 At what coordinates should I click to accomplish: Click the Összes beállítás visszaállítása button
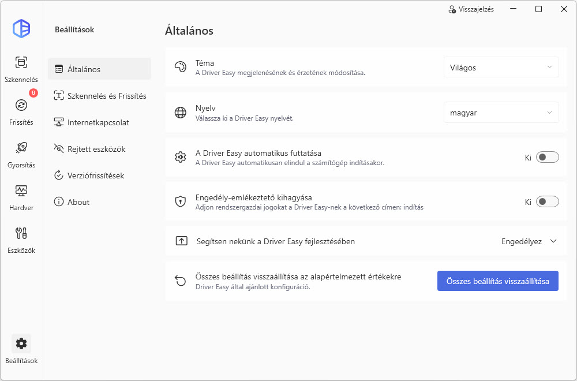[497, 281]
